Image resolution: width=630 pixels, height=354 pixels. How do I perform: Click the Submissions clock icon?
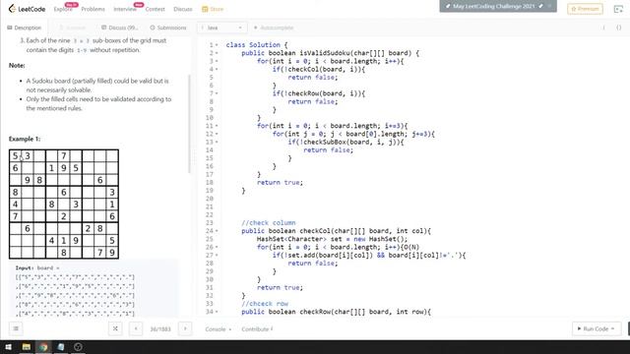pos(153,28)
